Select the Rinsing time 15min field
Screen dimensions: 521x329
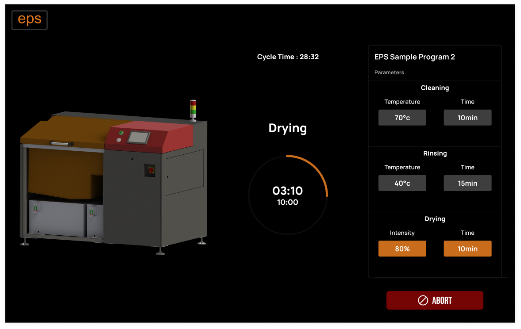click(x=467, y=183)
